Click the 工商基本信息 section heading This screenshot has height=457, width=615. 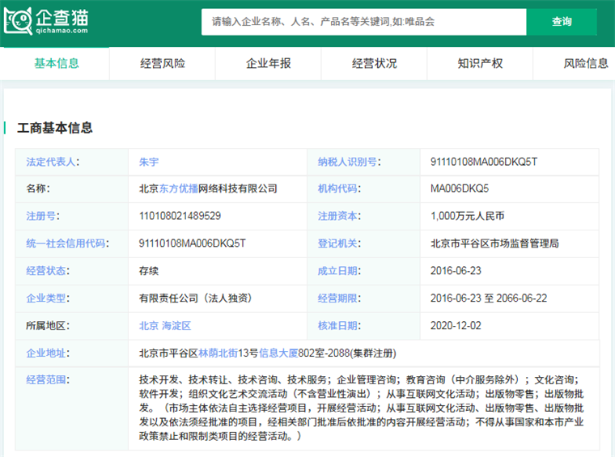(55, 128)
